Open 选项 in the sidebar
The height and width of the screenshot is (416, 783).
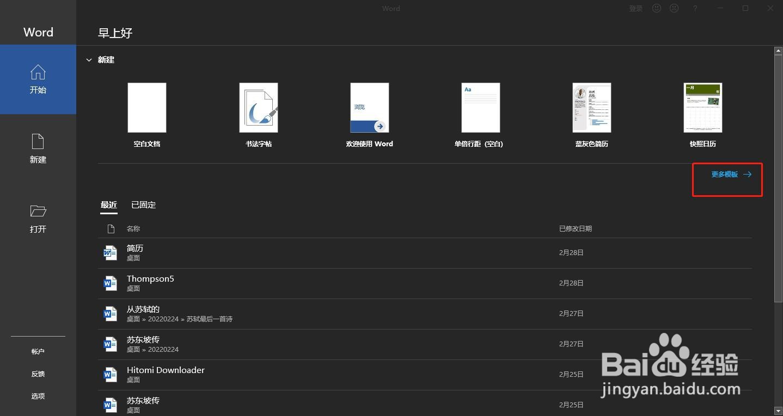(x=38, y=396)
